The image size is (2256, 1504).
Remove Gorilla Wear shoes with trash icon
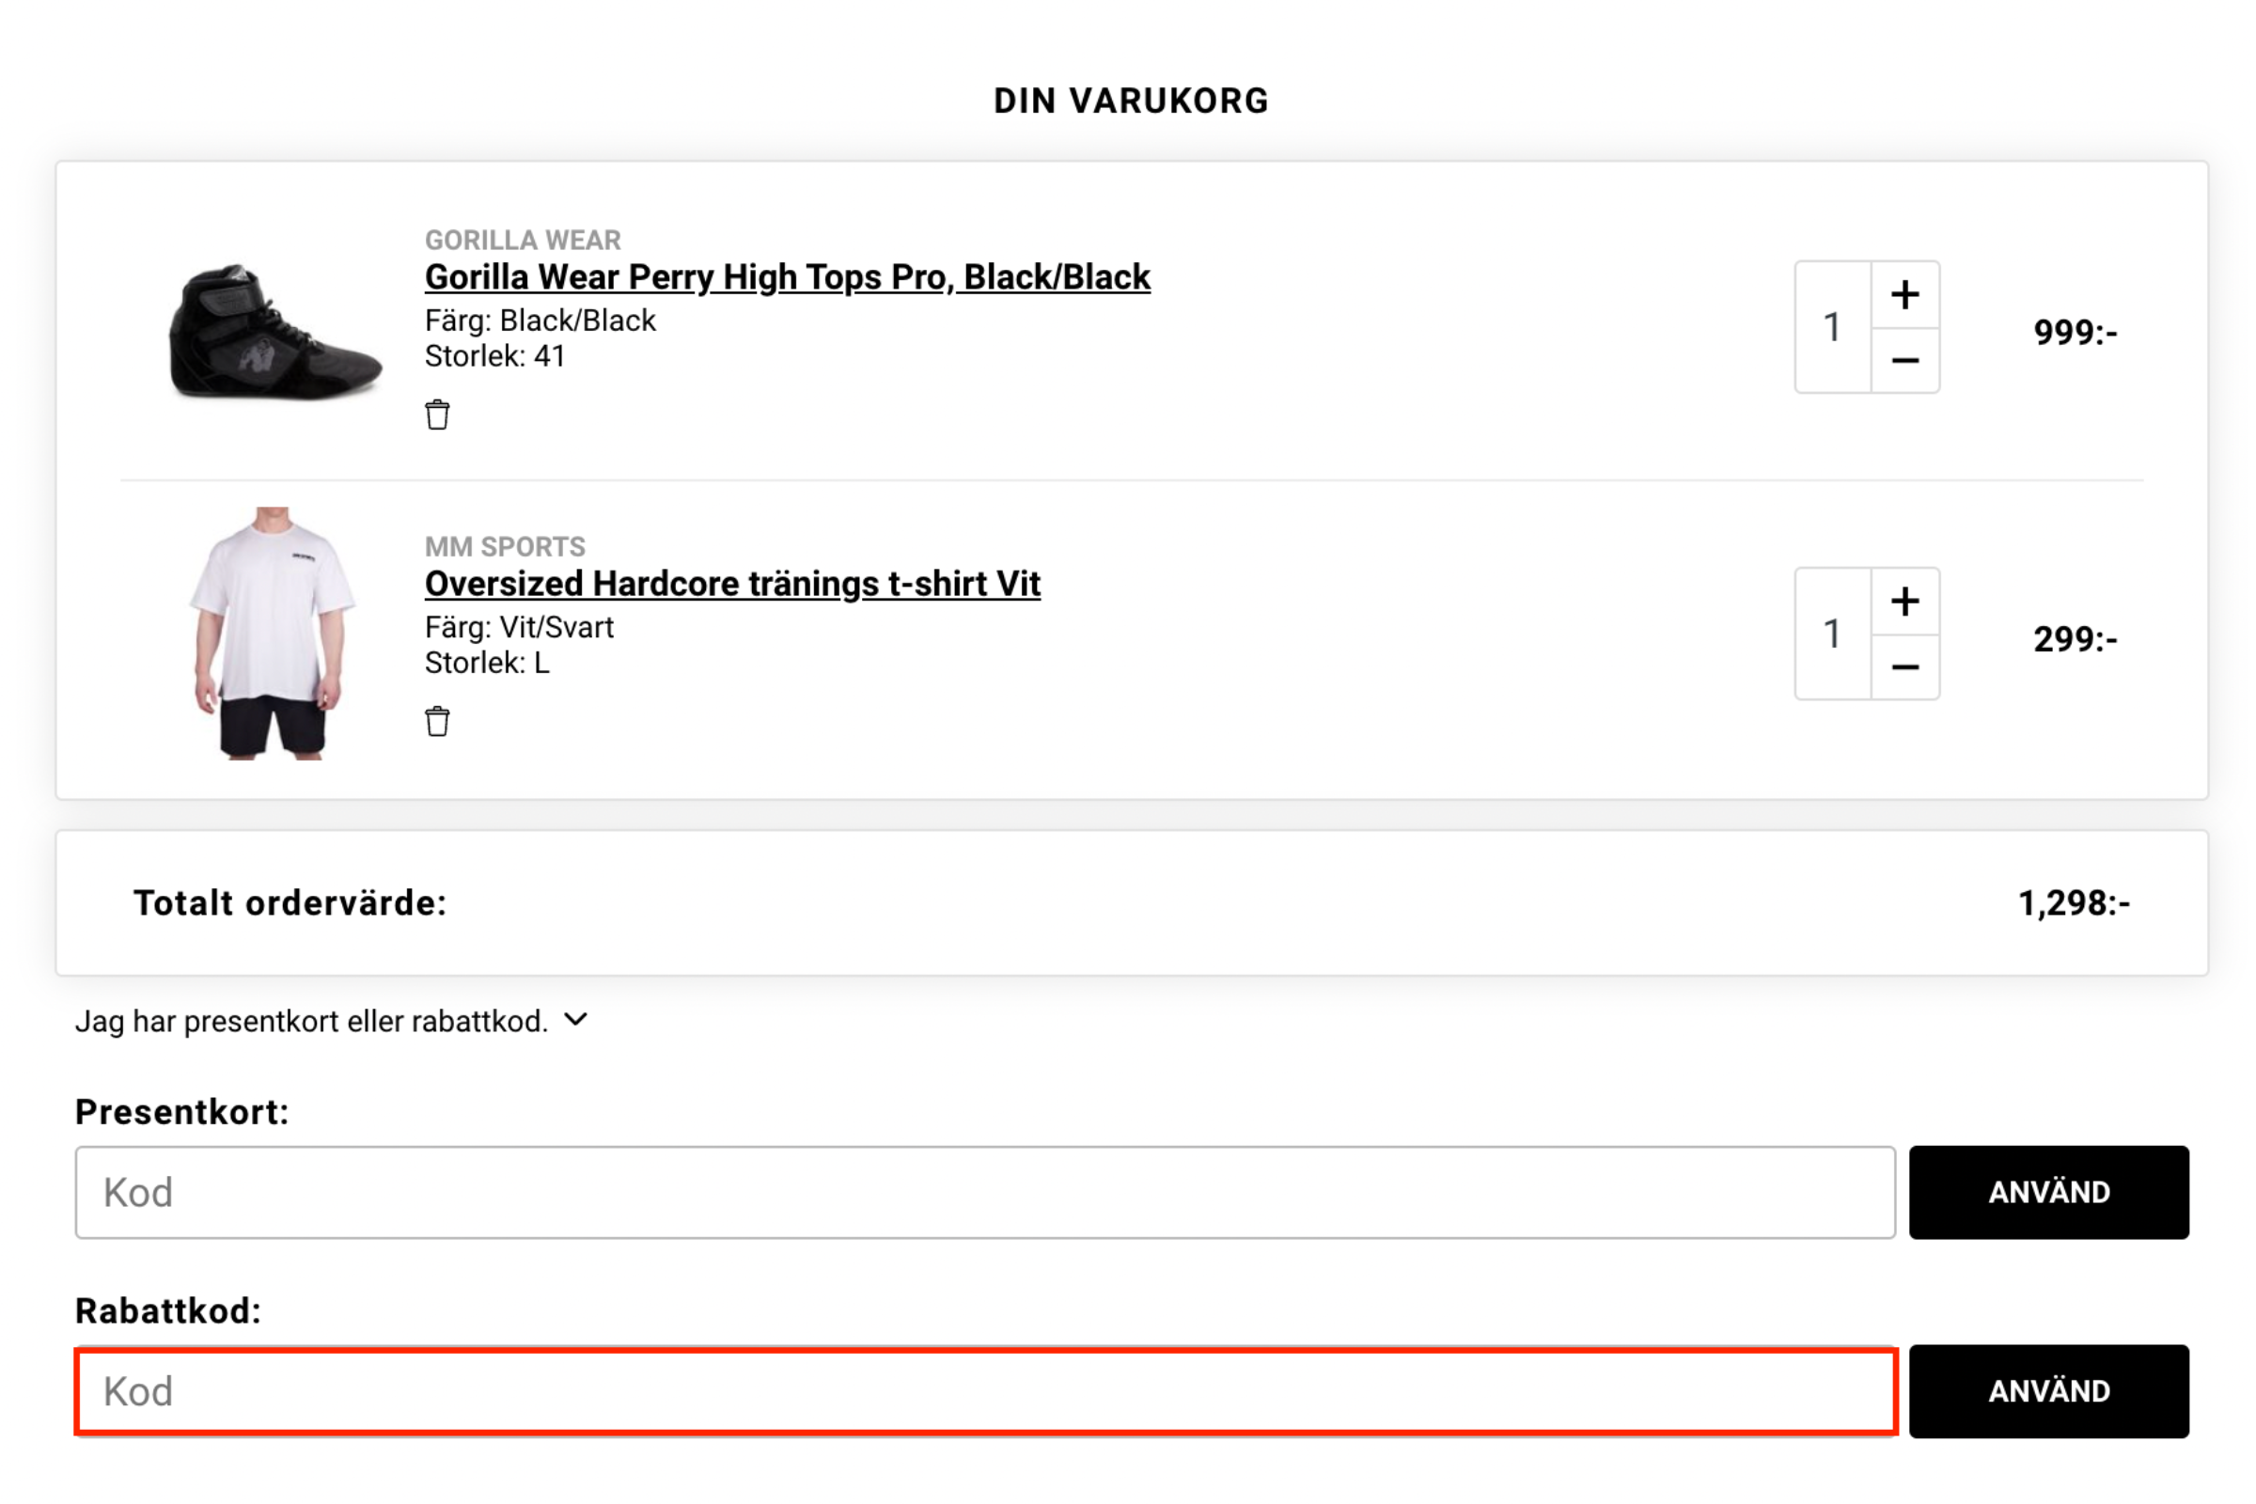pyautogui.click(x=437, y=415)
